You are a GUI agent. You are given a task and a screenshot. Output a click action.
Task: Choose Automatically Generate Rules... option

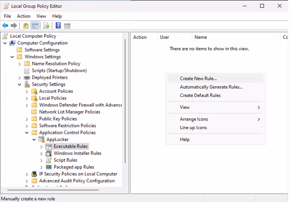click(215, 87)
